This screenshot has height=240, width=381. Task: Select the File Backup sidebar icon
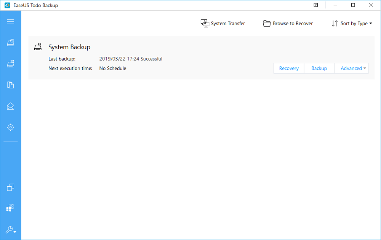click(10, 85)
